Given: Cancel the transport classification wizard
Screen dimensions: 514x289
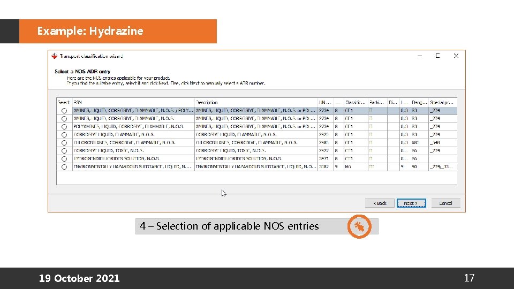Looking at the screenshot, I should 445,203.
